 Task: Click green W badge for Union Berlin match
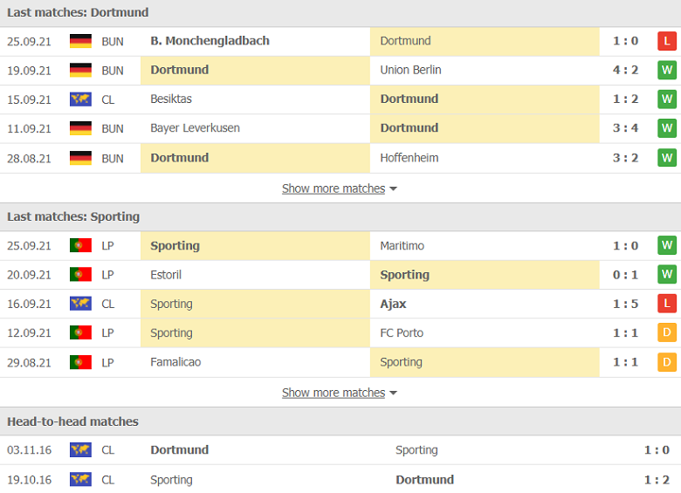pos(667,71)
